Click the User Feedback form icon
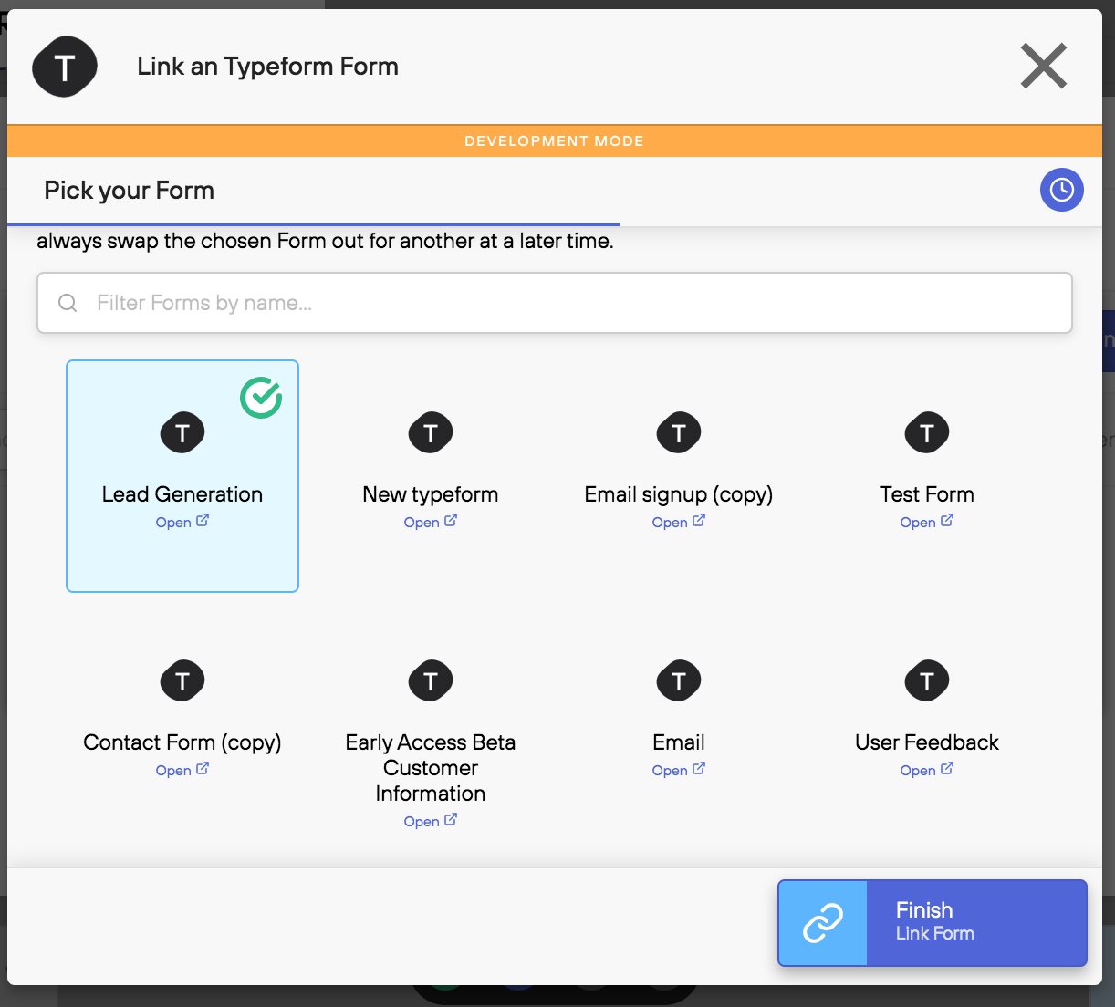 (927, 680)
